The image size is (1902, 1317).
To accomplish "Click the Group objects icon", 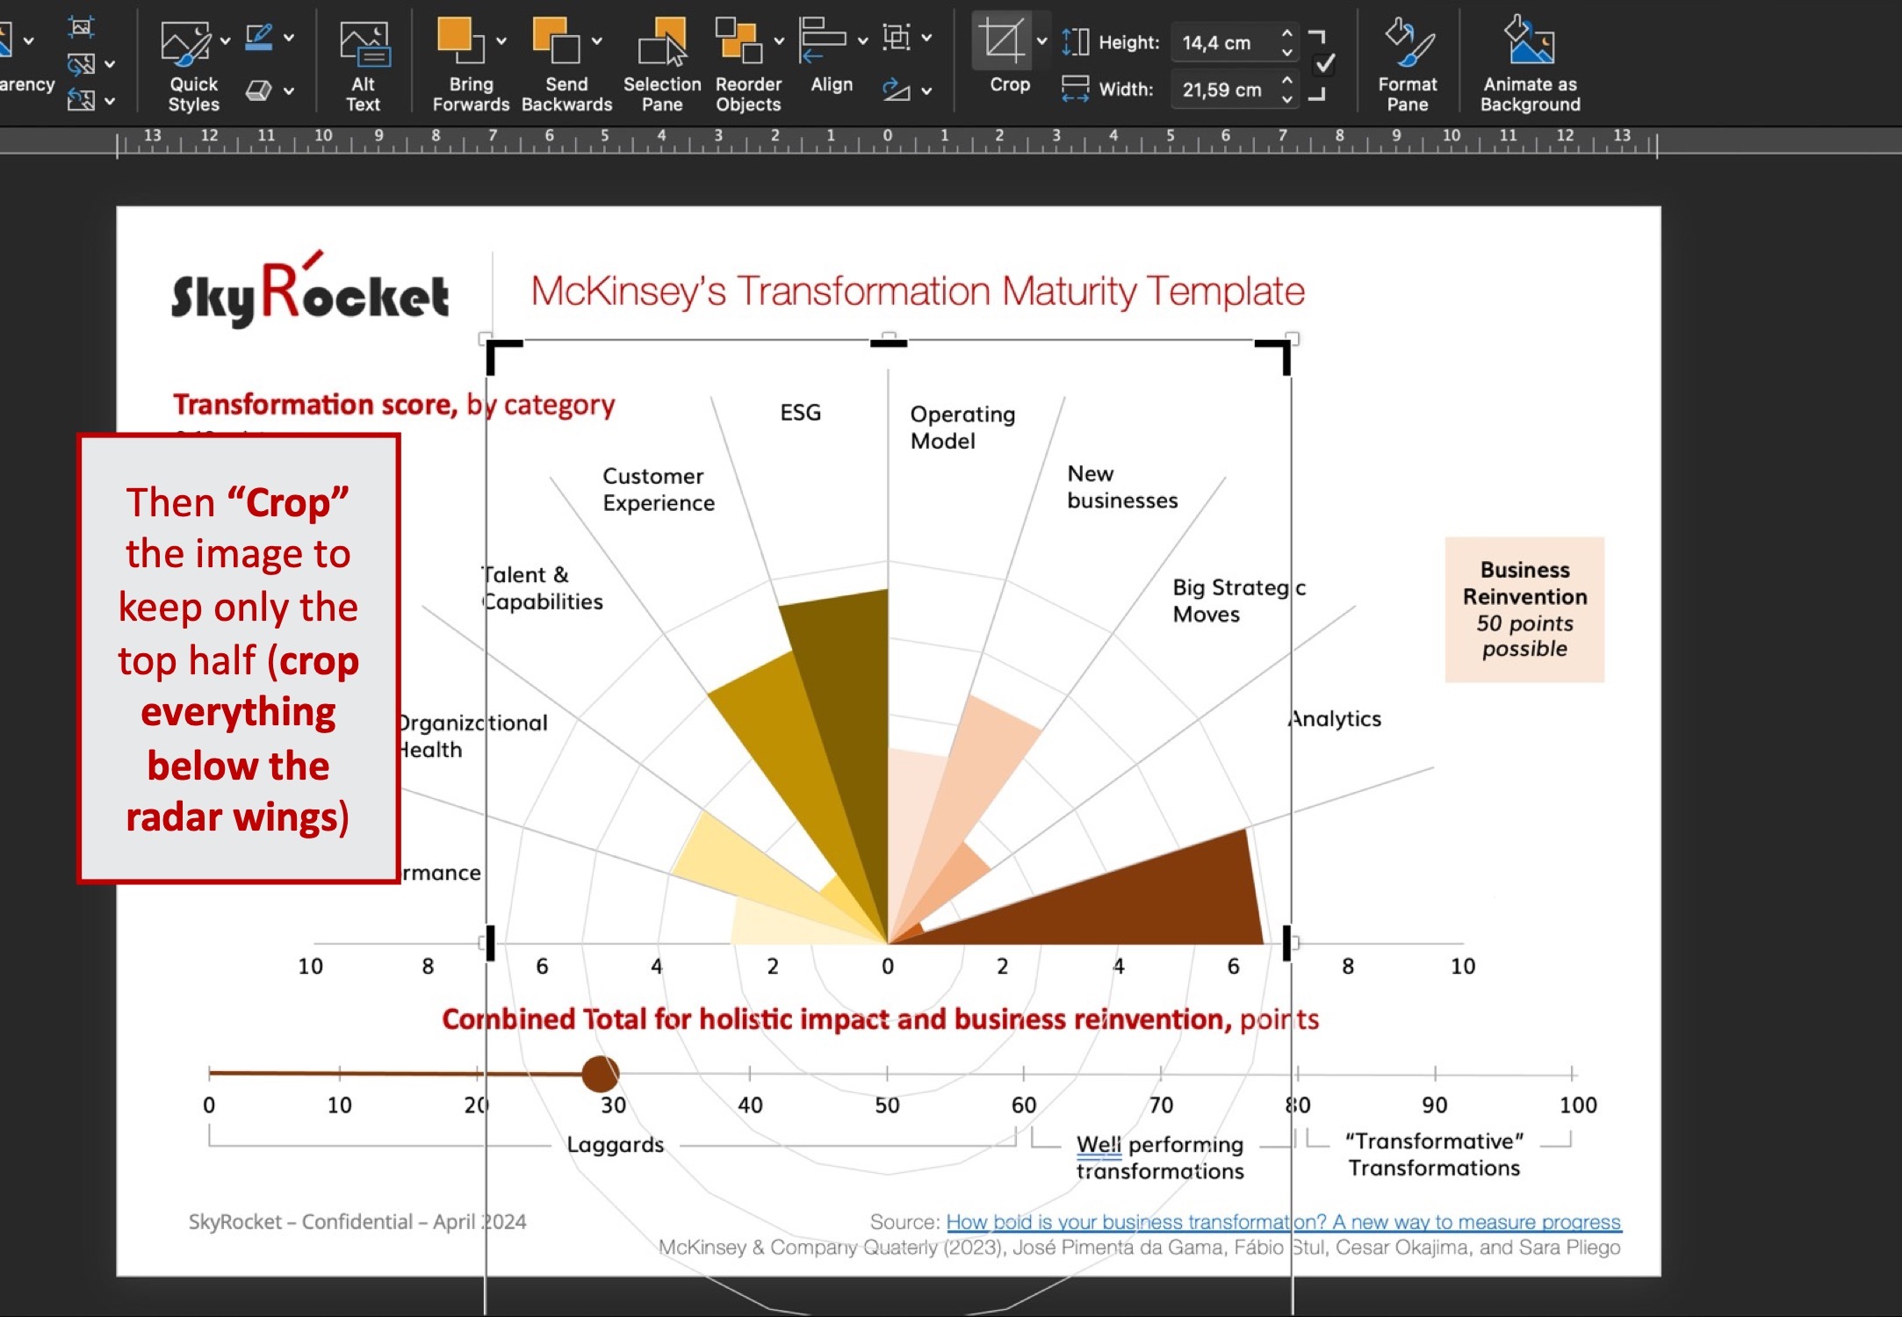I will [x=897, y=37].
